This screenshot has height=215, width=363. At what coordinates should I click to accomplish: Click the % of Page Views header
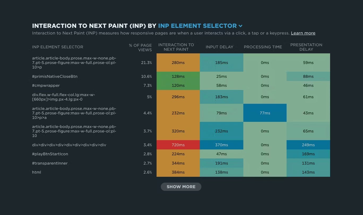[x=140, y=48]
